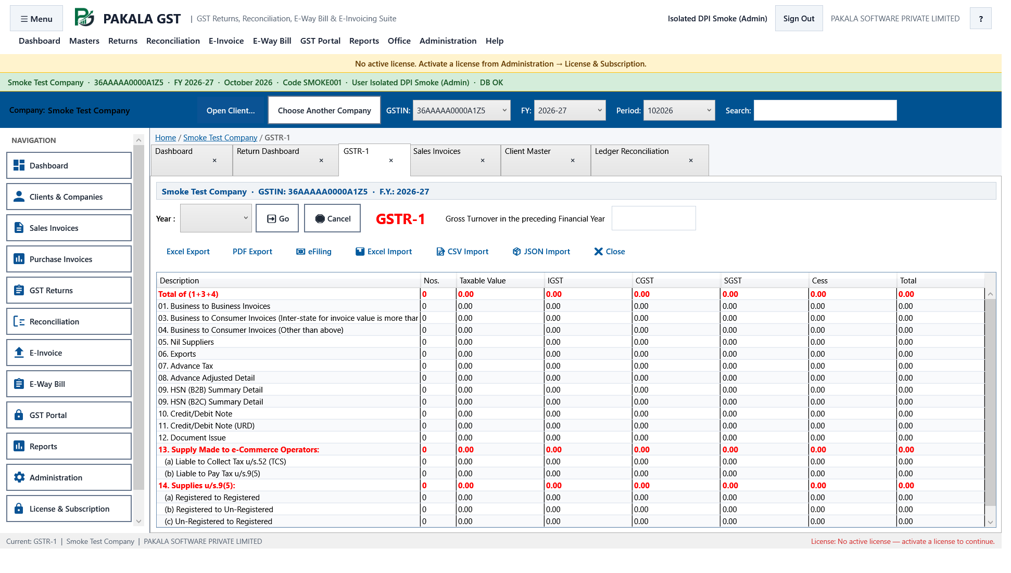The width and height of the screenshot is (1011, 573).
Task: Click the Purchase Invoices chart icon
Action: (19, 259)
